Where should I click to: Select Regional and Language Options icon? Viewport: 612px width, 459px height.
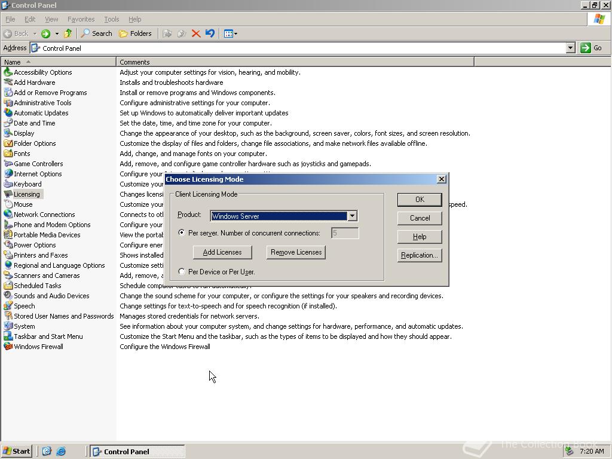click(x=8, y=265)
